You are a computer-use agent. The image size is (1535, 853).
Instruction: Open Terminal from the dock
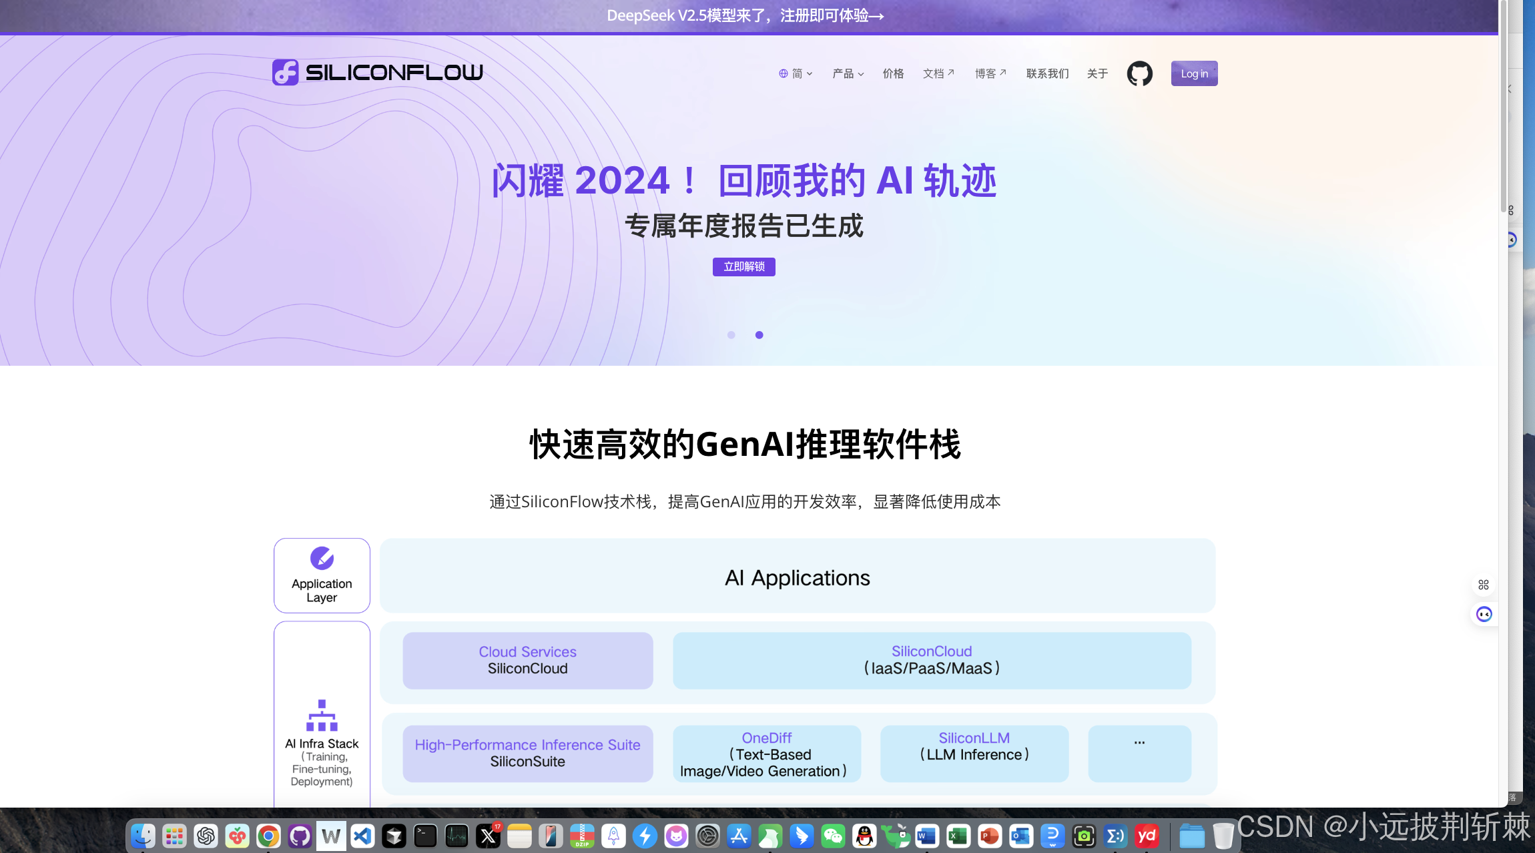pyautogui.click(x=425, y=836)
